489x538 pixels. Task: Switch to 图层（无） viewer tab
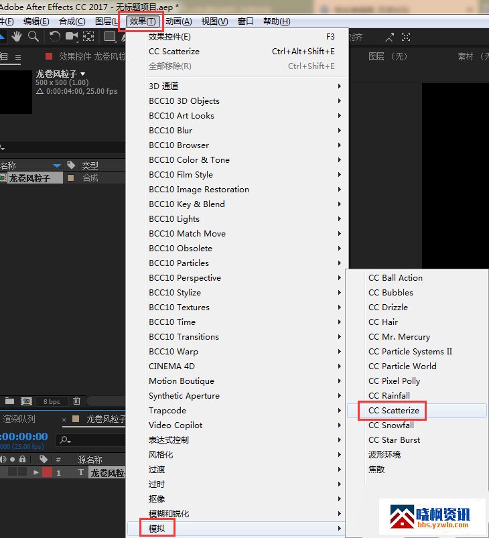(388, 56)
